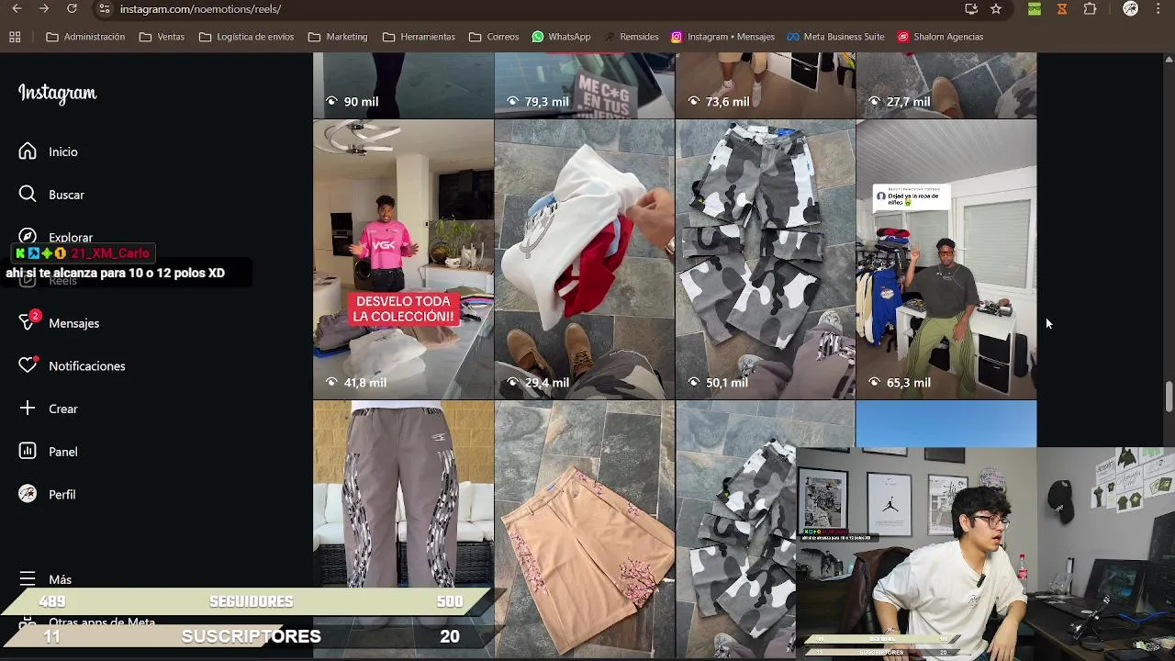Open Buscar search in the sidebar
Viewport: 1175px width, 661px height.
click(x=64, y=195)
